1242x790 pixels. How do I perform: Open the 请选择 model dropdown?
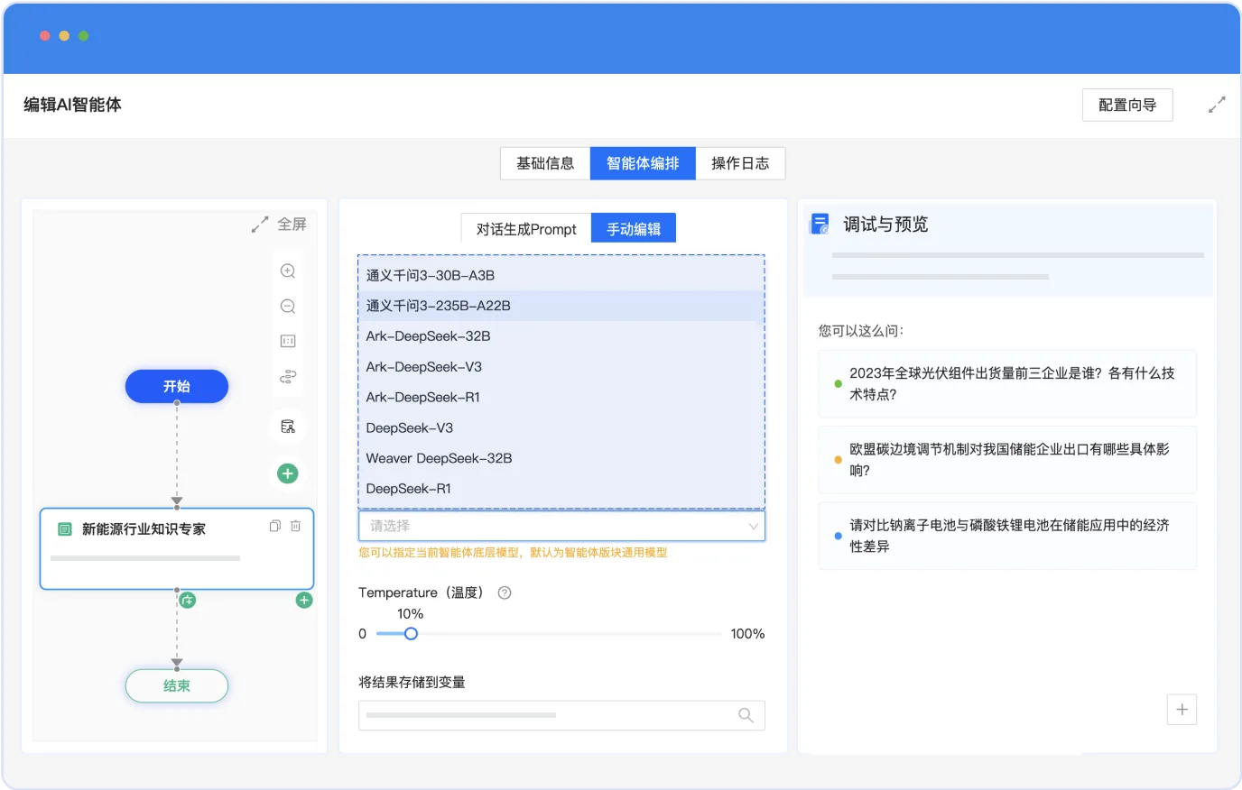tap(561, 526)
